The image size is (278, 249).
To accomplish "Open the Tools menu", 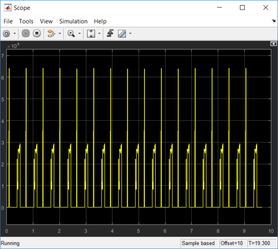I will tap(26, 21).
